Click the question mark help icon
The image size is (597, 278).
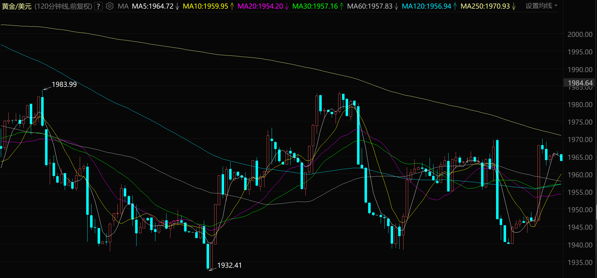pos(98,6)
